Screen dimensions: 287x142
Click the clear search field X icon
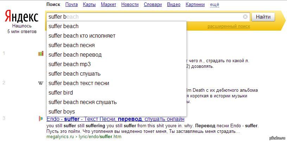245,17
